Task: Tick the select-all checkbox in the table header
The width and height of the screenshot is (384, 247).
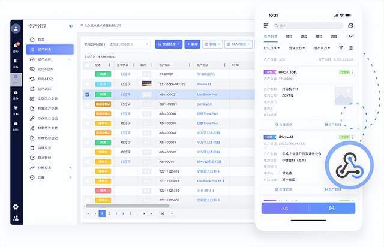Action: point(88,64)
